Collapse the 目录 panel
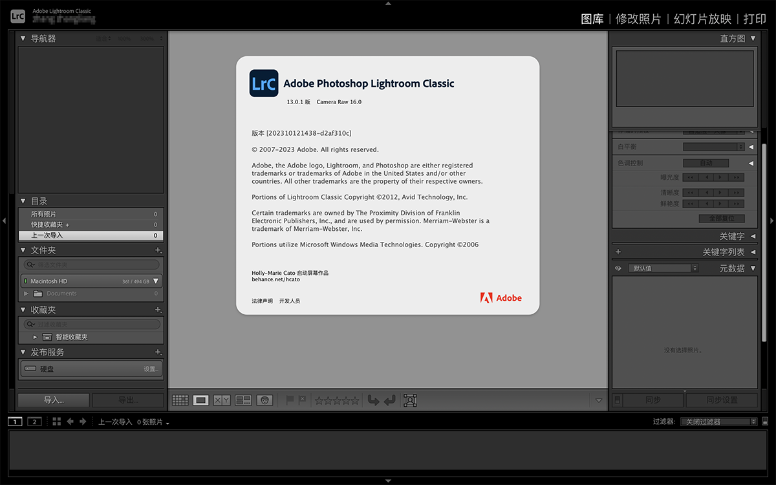The width and height of the screenshot is (776, 485). point(23,201)
